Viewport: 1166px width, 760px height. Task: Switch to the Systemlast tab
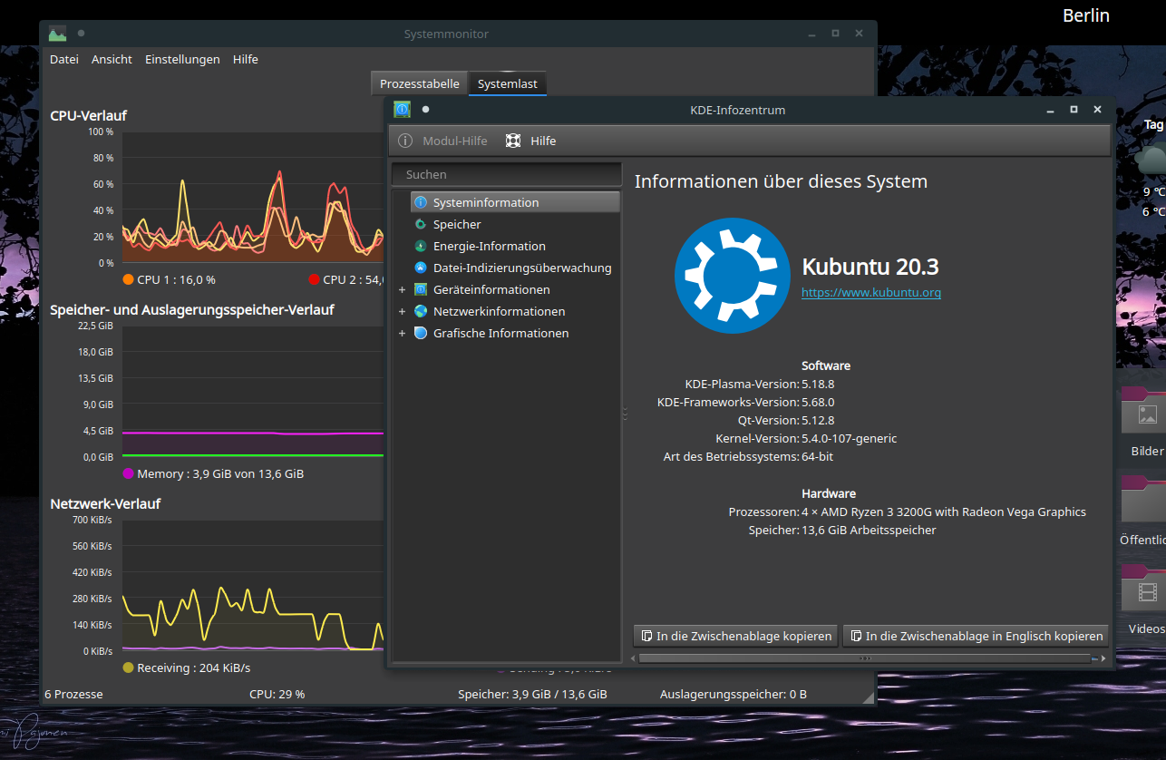tap(508, 83)
